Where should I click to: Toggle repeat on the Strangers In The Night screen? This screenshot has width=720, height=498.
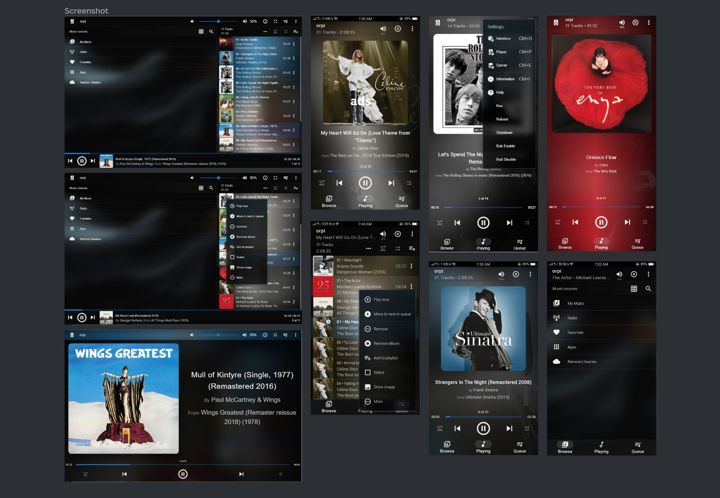527,428
